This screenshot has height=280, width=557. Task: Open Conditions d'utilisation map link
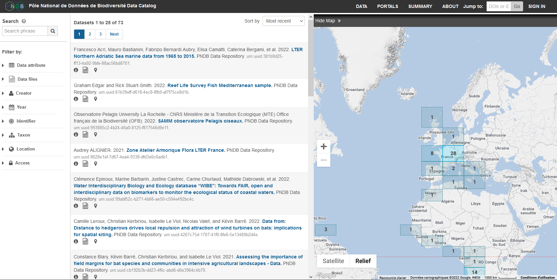pos(537,278)
